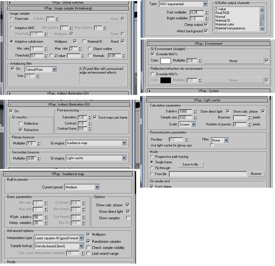The image size is (275, 266).
Task: Click the Dark multiplier field
Action: point(197,13)
